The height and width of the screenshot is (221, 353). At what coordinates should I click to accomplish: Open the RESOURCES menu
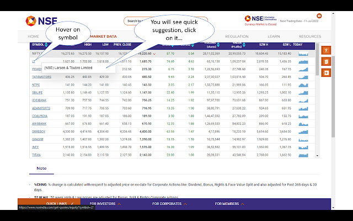[310, 36]
